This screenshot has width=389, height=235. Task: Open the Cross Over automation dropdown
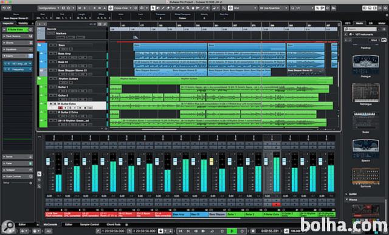click(x=123, y=8)
